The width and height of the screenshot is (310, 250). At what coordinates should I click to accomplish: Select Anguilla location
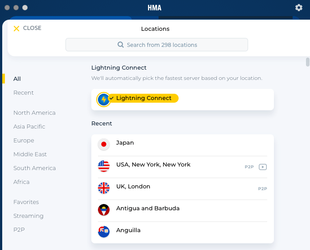click(182, 233)
